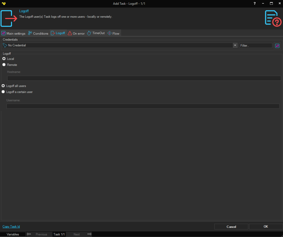Viewport: 283px width, 237px height.
Task: Open the On error tab
Action: click(76, 33)
